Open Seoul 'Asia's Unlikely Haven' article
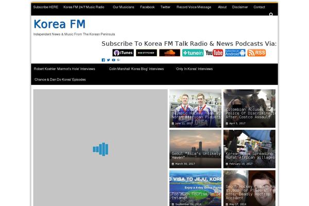Viewport: 309px width, 206px height. pyautogui.click(x=195, y=149)
